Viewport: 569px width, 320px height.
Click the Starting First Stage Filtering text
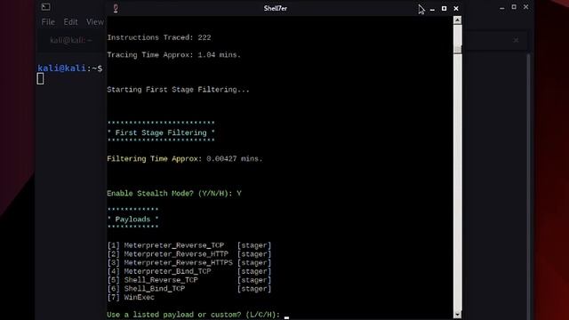coord(178,90)
